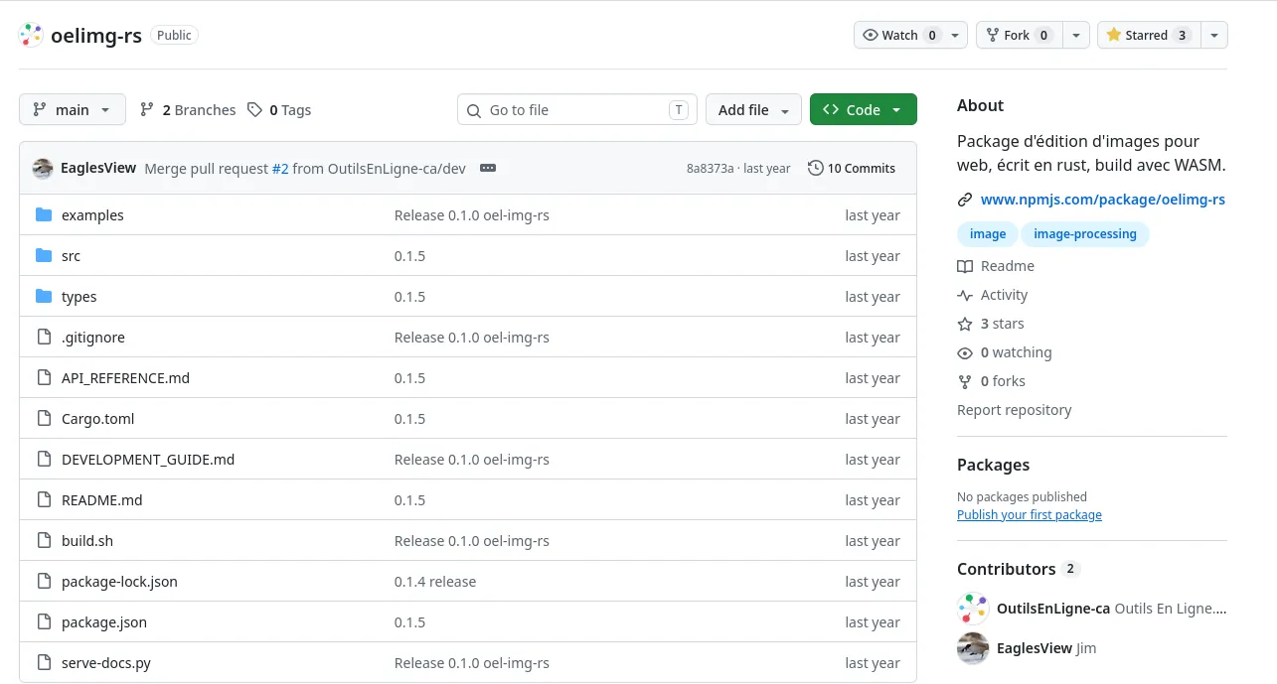Click the oelimg-rs repository avatar icon

[32, 35]
